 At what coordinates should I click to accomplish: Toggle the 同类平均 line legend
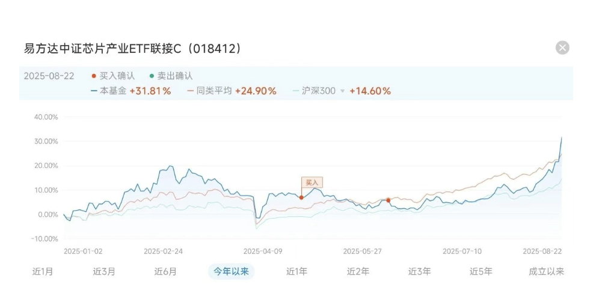coord(210,91)
